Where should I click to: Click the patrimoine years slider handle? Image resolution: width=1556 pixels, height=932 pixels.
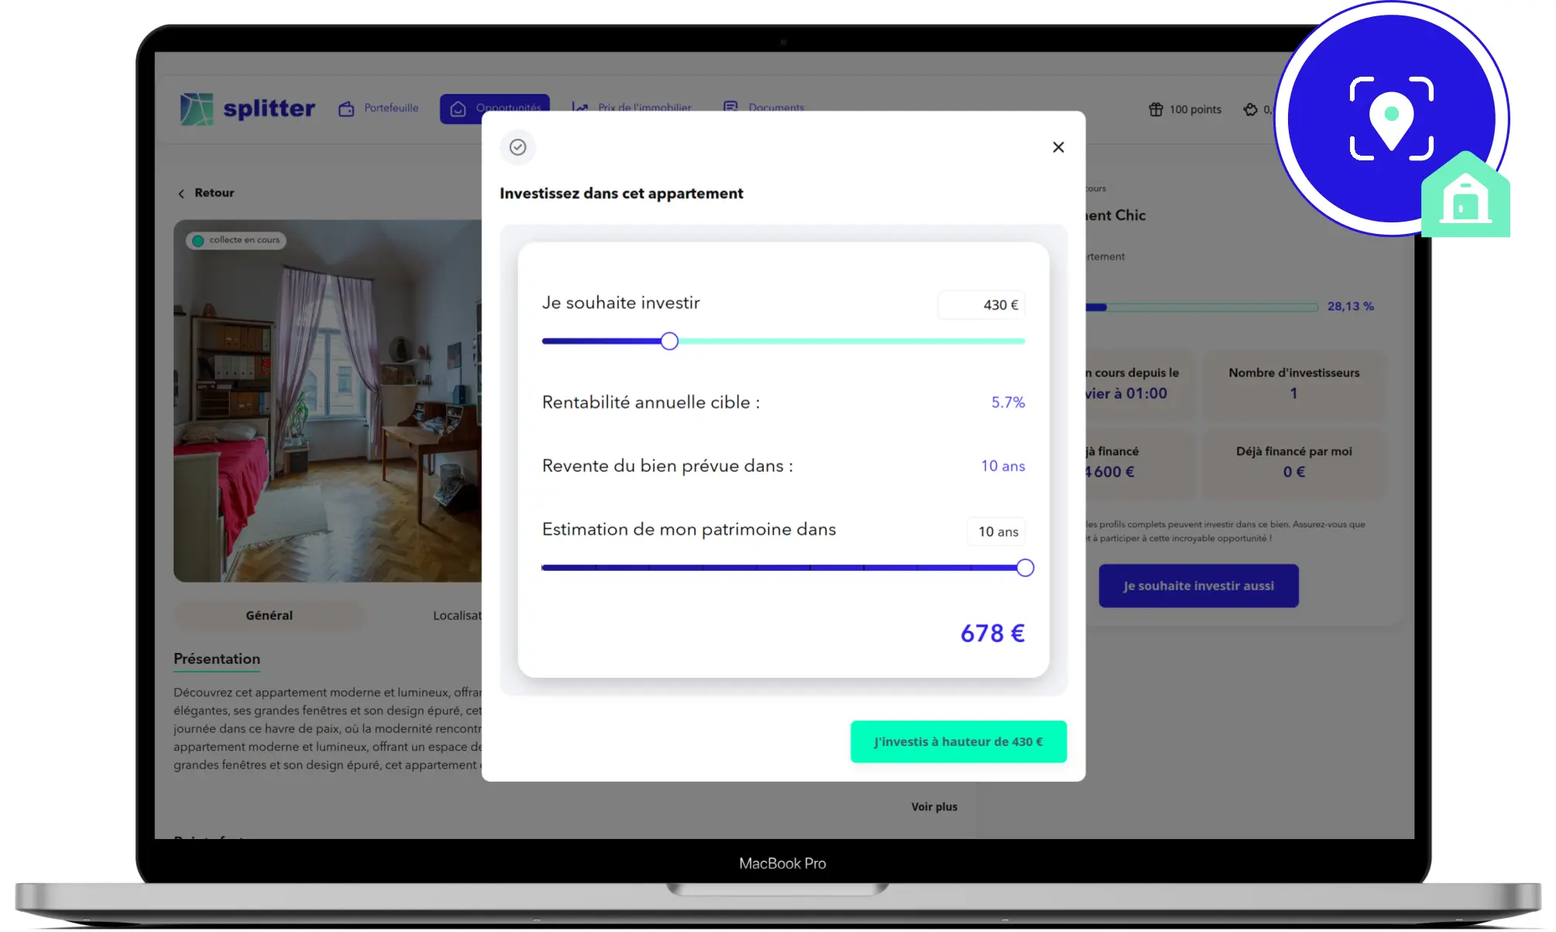1025,568
